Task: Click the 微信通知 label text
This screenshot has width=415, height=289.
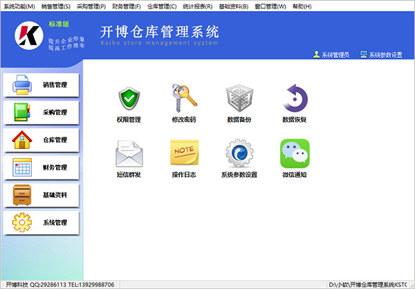Action: click(295, 175)
